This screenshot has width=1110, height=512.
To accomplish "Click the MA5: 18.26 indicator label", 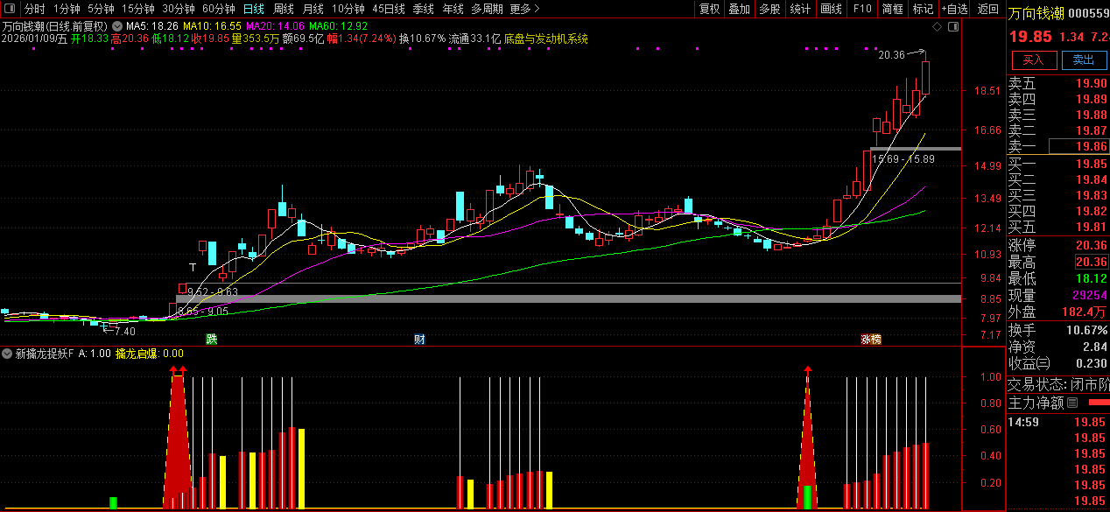I will pos(152,26).
